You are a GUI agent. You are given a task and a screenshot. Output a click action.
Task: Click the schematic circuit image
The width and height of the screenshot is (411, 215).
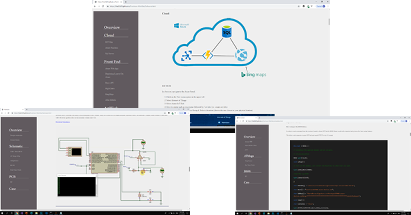[x=111, y=166]
